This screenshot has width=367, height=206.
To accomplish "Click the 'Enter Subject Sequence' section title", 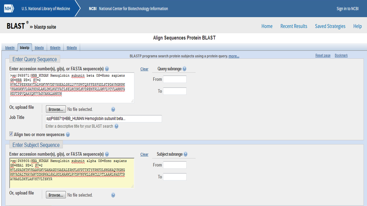I will click(x=36, y=145).
